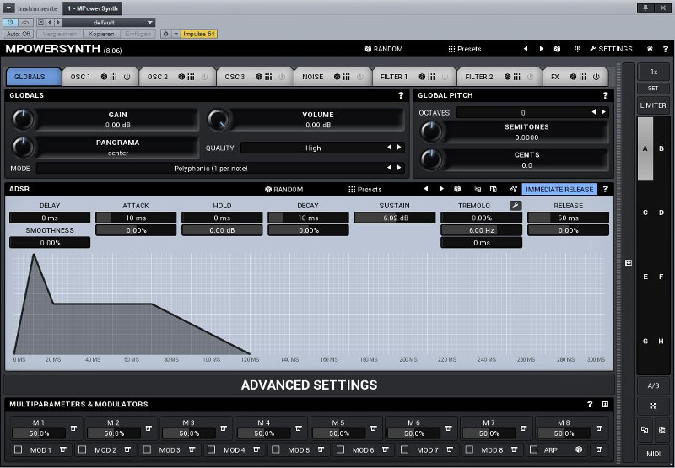Image resolution: width=675 pixels, height=468 pixels.
Task: Open Multiparameters help question mark
Action: pyautogui.click(x=590, y=405)
